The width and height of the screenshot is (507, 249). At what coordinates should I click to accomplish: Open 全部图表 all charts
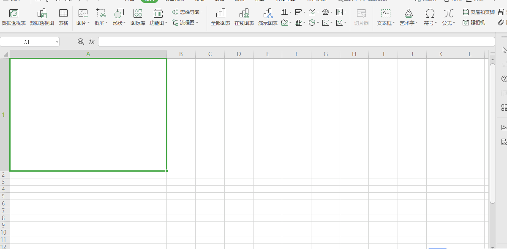[x=221, y=18]
